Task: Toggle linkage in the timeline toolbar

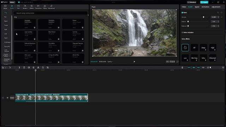Action: [198, 67]
